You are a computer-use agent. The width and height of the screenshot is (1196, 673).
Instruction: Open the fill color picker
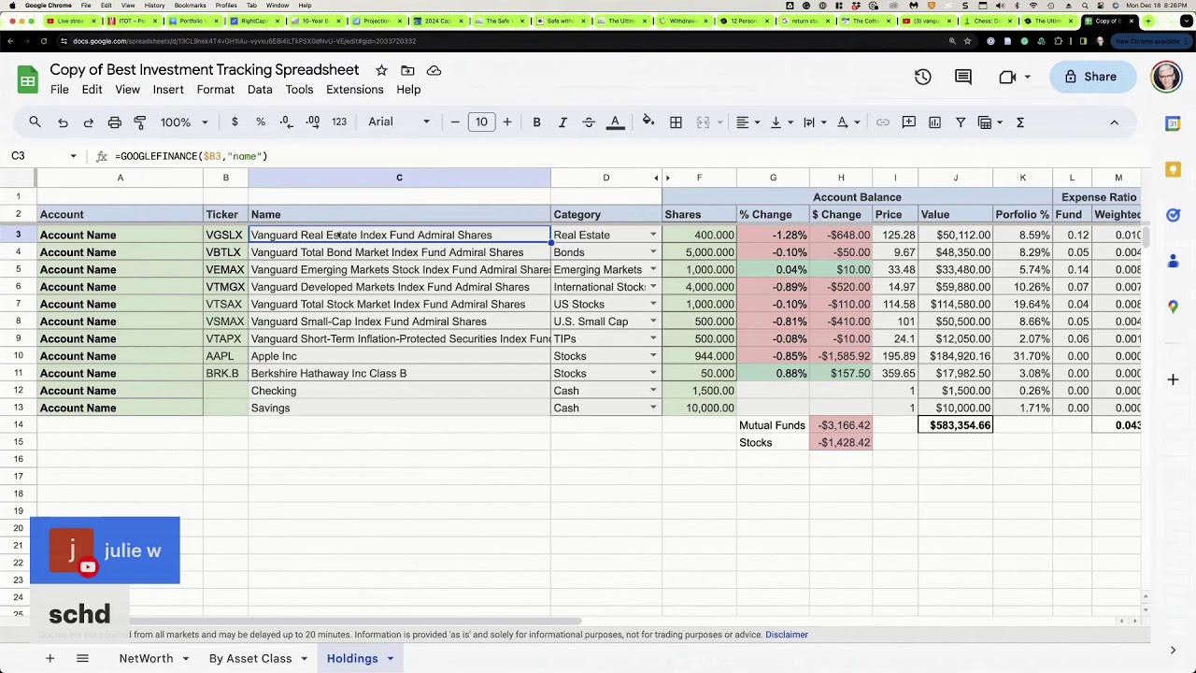(x=648, y=122)
